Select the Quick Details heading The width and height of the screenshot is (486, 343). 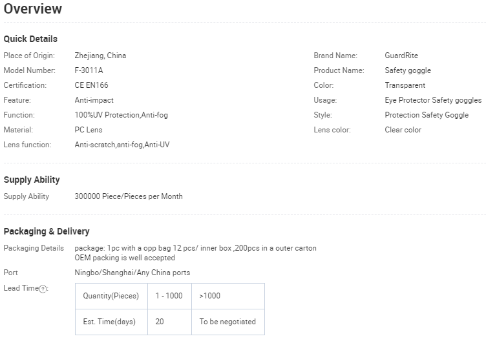(30, 39)
